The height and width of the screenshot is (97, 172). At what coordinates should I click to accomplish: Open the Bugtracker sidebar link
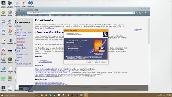click(21, 39)
